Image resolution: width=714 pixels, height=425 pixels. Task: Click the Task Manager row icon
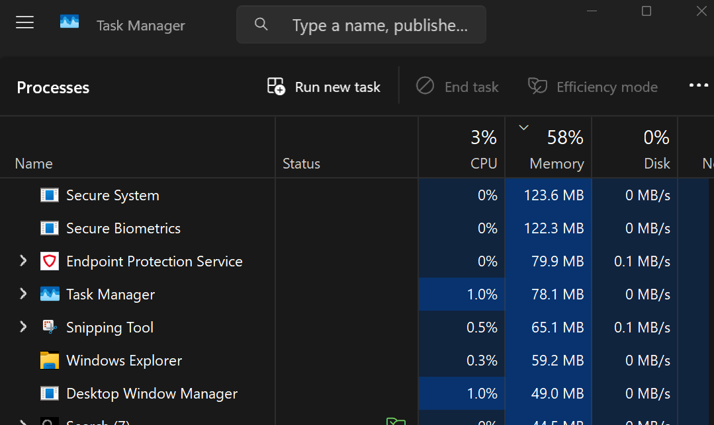pyautogui.click(x=49, y=294)
